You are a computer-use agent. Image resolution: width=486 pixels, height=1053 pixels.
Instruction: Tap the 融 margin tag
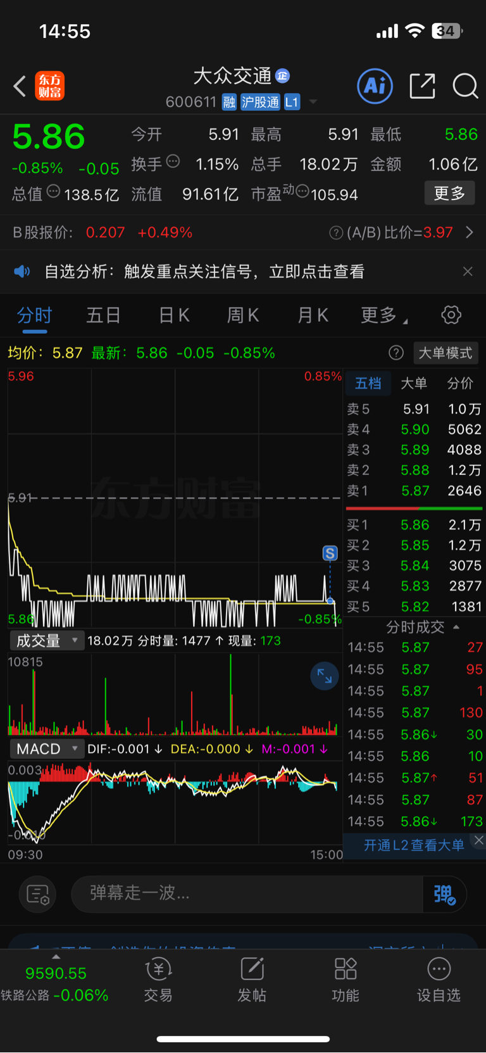click(229, 102)
